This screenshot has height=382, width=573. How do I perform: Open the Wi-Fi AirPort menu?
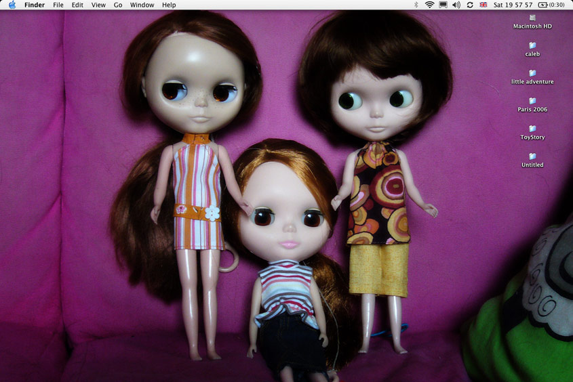pyautogui.click(x=429, y=5)
